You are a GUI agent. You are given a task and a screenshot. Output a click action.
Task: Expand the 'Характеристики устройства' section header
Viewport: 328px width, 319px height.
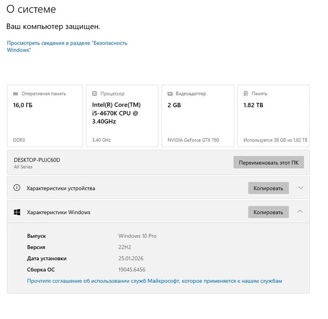pyautogui.click(x=61, y=188)
